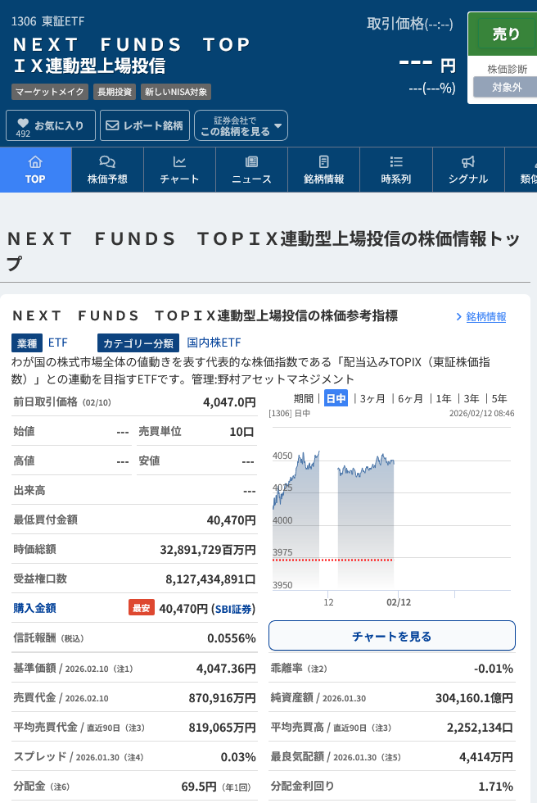
Task: Select the 日中 chart period
Action: pos(336,399)
